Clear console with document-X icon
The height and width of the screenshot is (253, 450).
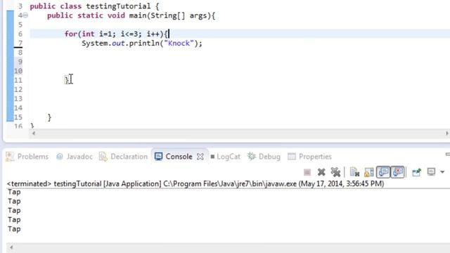pos(354,172)
